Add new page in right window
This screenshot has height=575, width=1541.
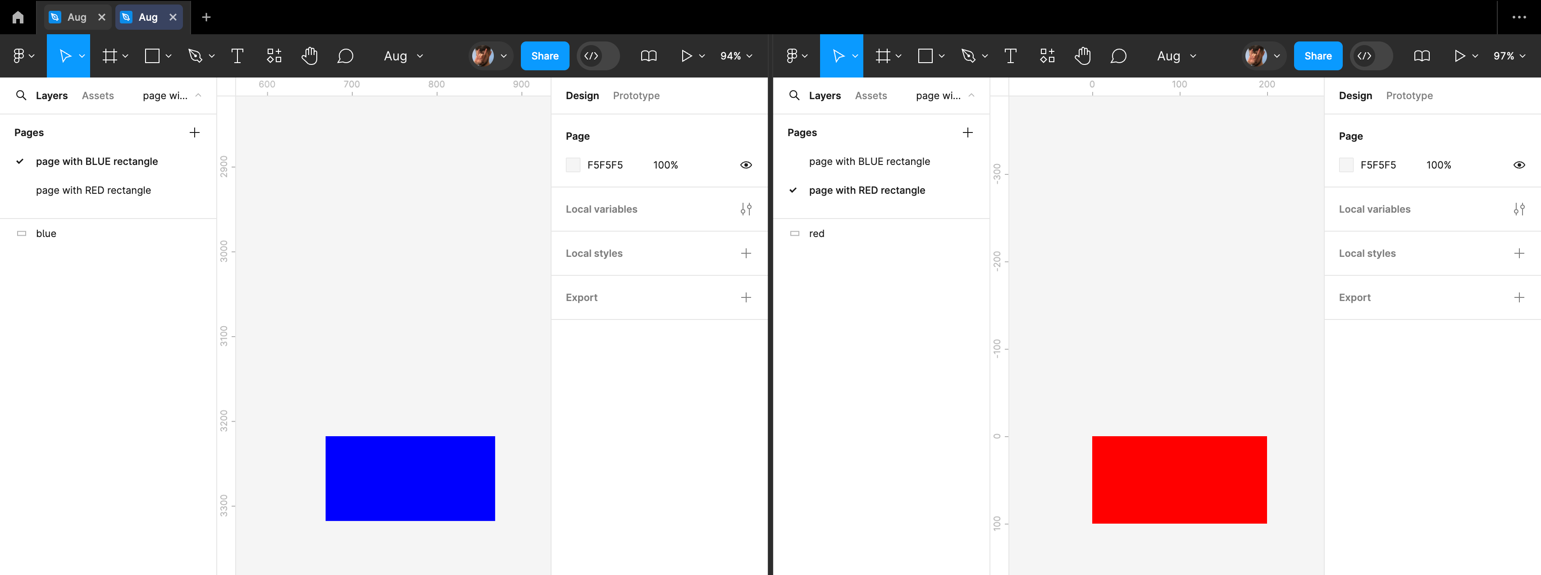point(967,132)
